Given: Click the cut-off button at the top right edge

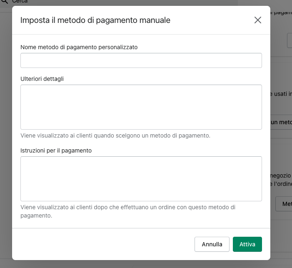Looking at the screenshot, I should [290, 40].
